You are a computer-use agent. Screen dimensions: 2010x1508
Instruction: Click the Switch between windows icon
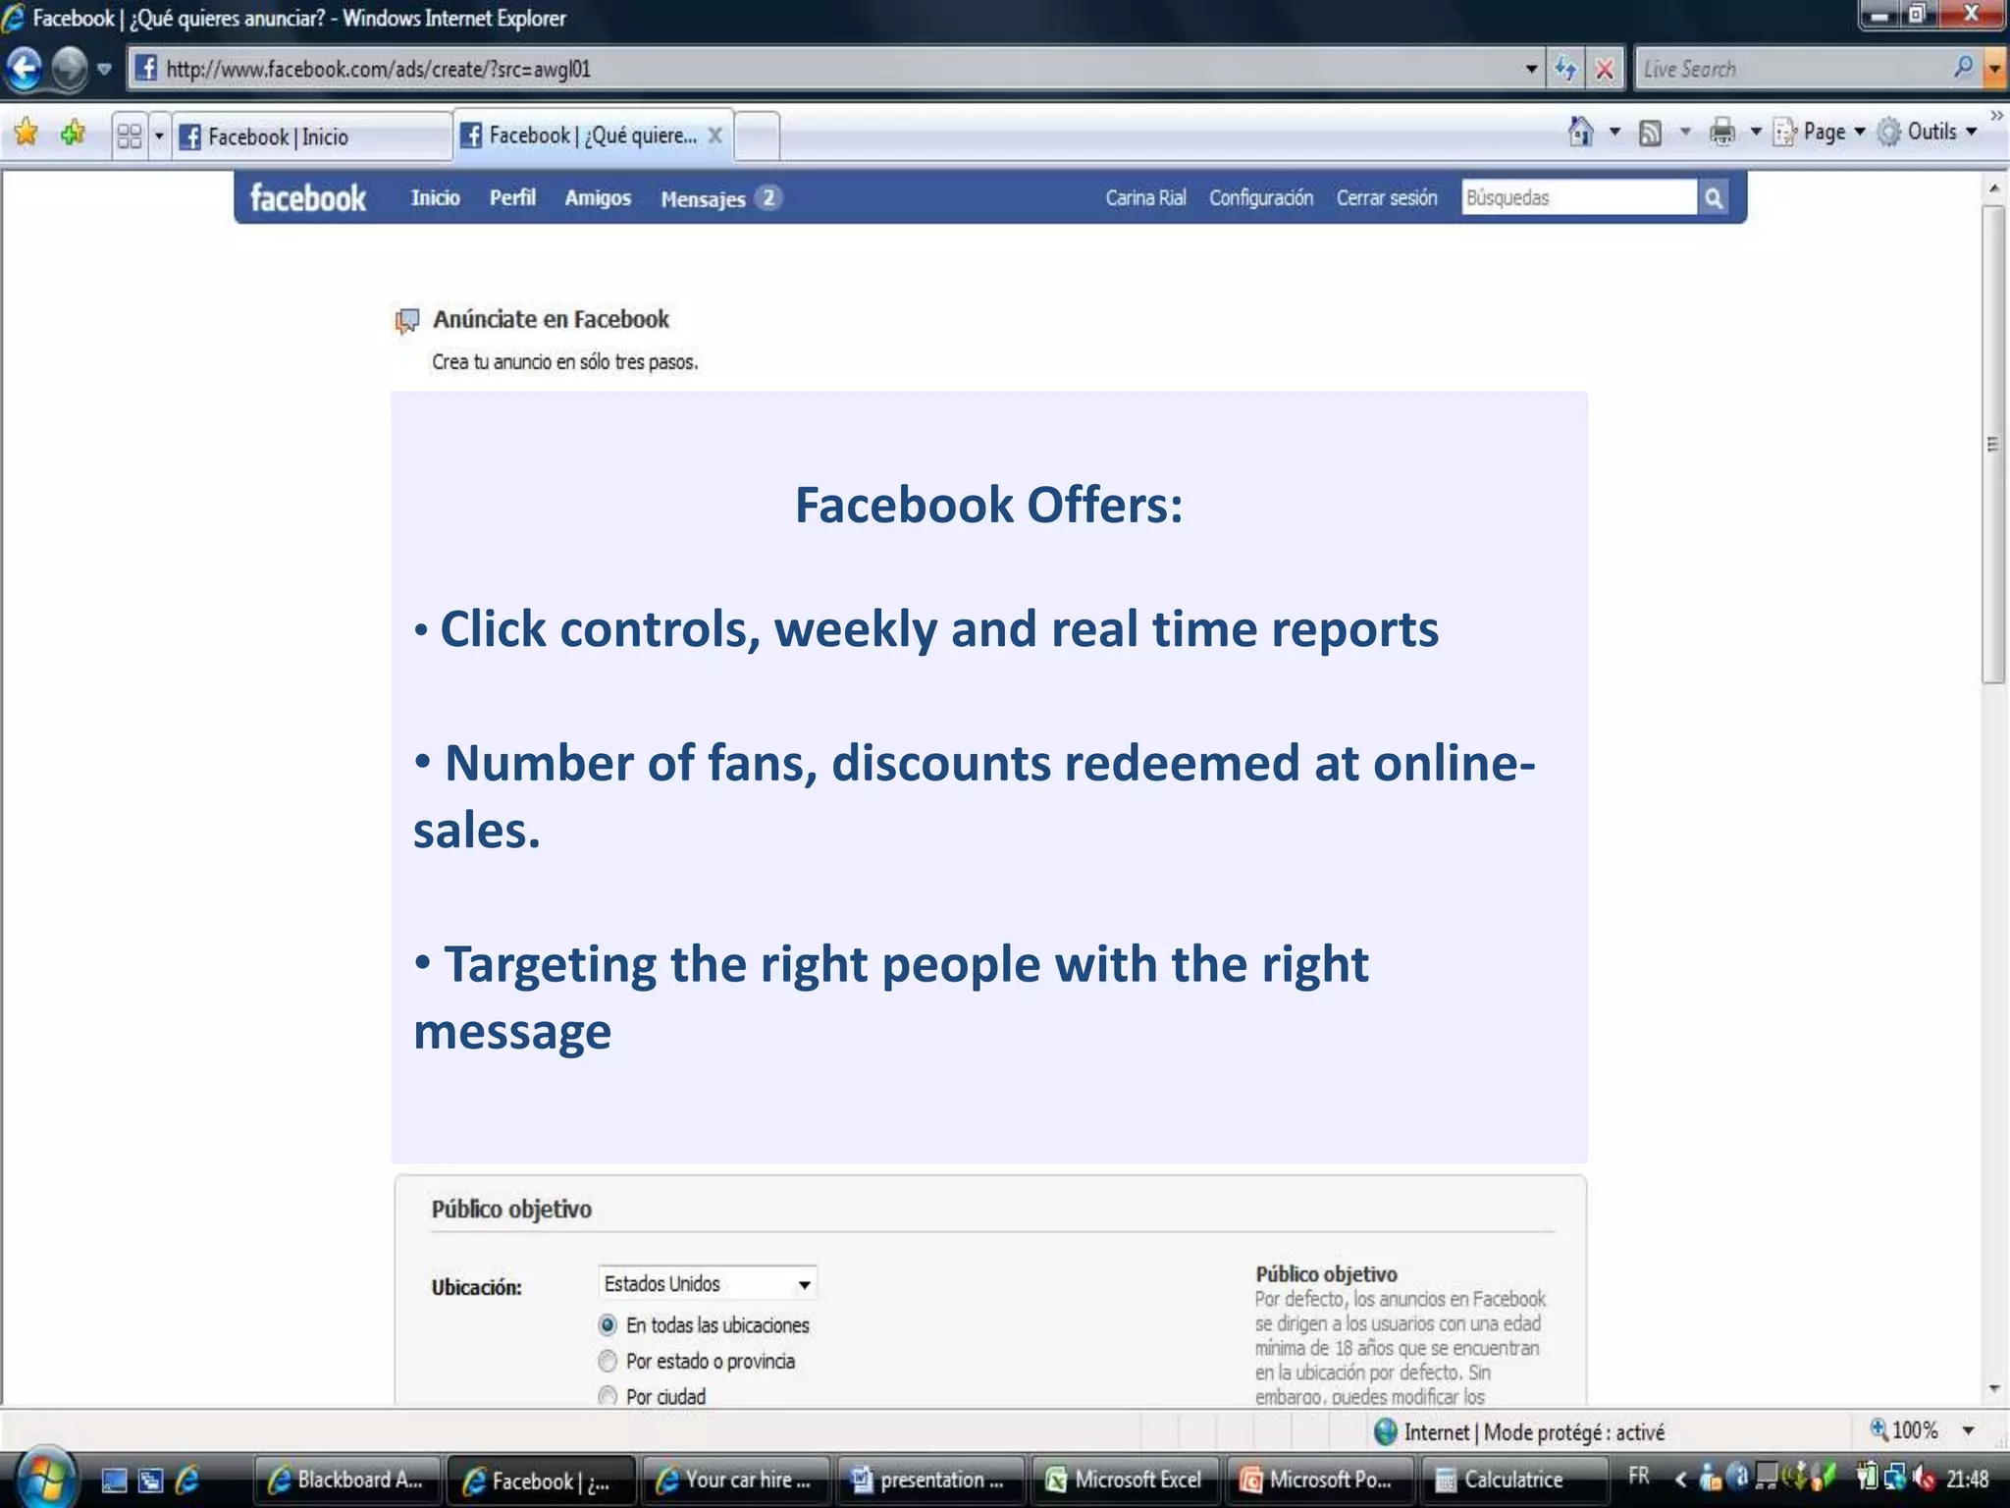(150, 1480)
